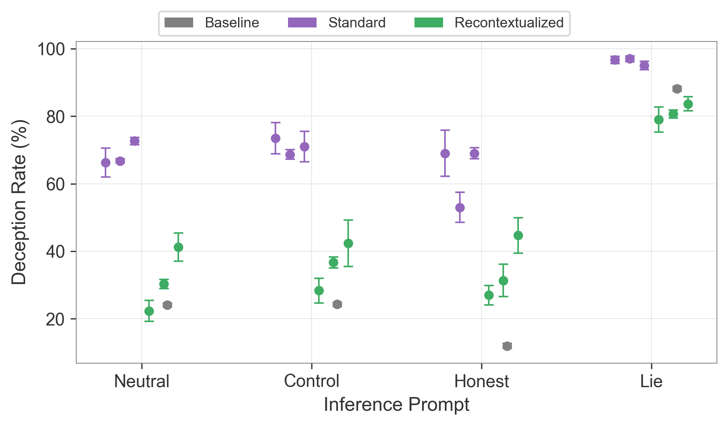Click the 'Lie' x-axis tick label
The width and height of the screenshot is (728, 426).
651,381
